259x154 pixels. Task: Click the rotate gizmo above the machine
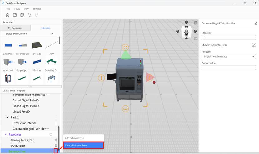pos(125,47)
